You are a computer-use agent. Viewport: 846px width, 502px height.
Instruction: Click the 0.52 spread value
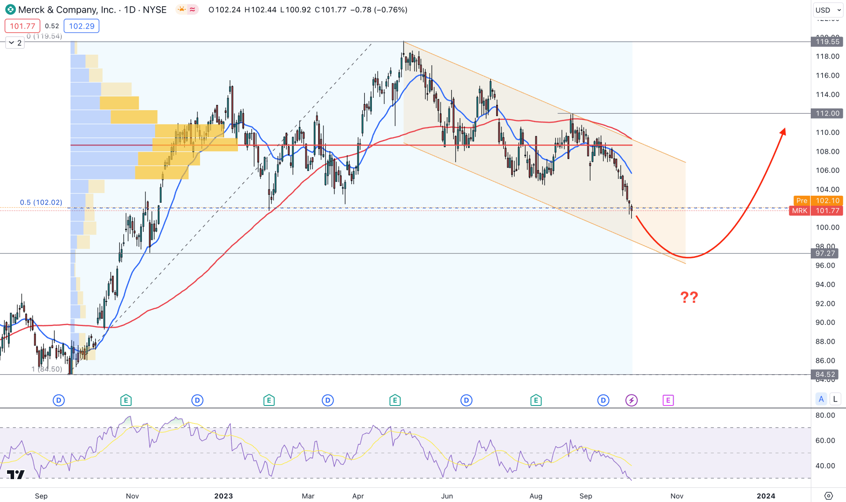tap(52, 26)
